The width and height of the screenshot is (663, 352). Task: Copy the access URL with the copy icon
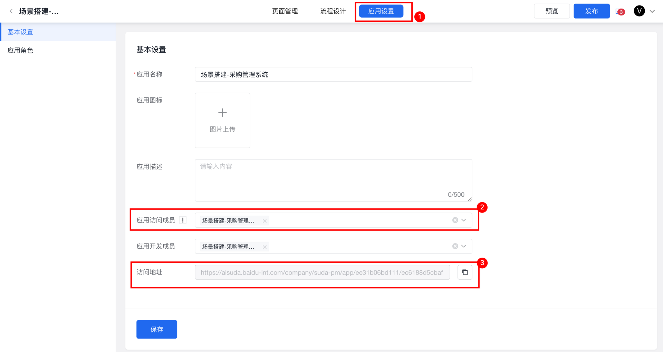click(x=465, y=272)
